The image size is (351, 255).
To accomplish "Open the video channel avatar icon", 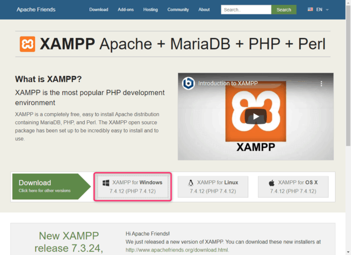I will (188, 83).
